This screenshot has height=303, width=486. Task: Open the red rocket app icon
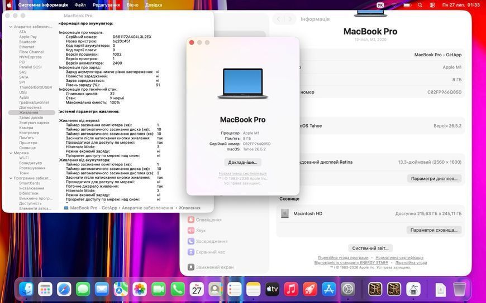click(310, 290)
